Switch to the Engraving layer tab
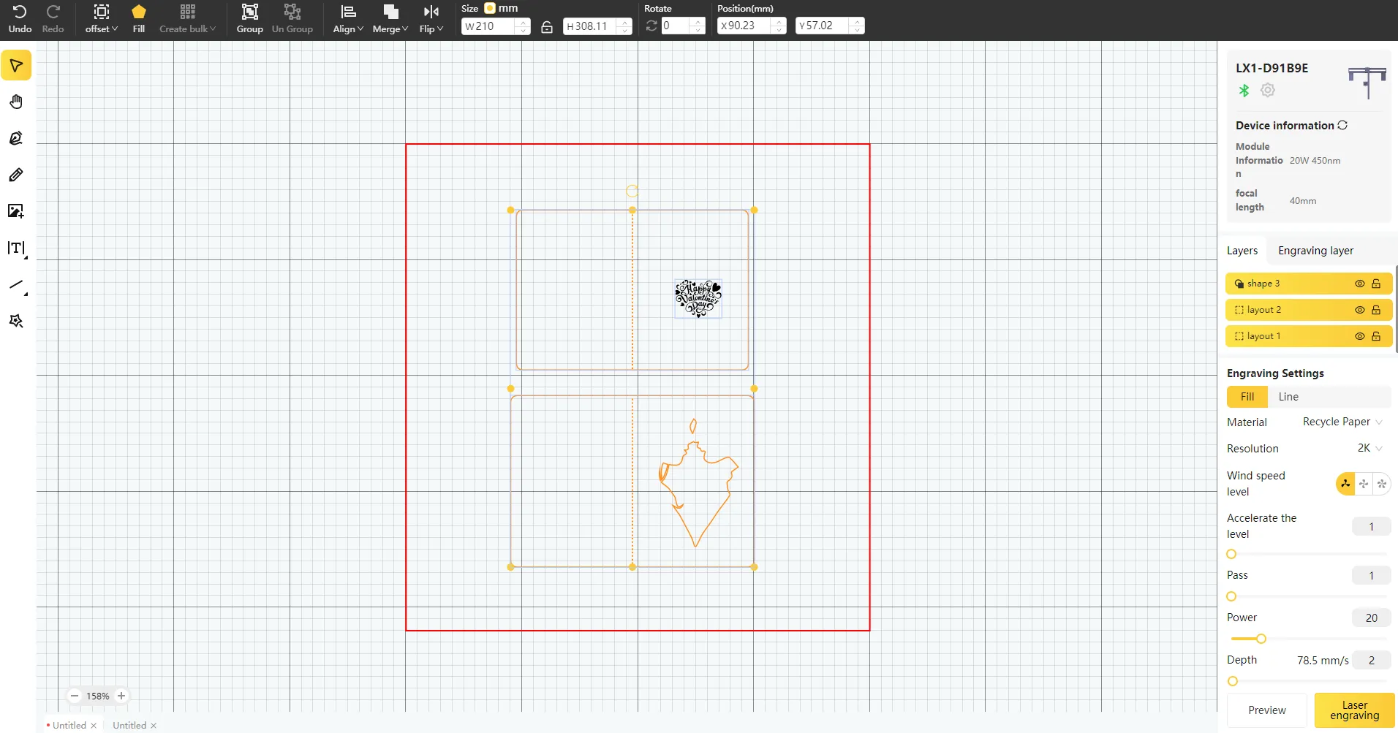Viewport: 1398px width, 733px height. (x=1315, y=251)
